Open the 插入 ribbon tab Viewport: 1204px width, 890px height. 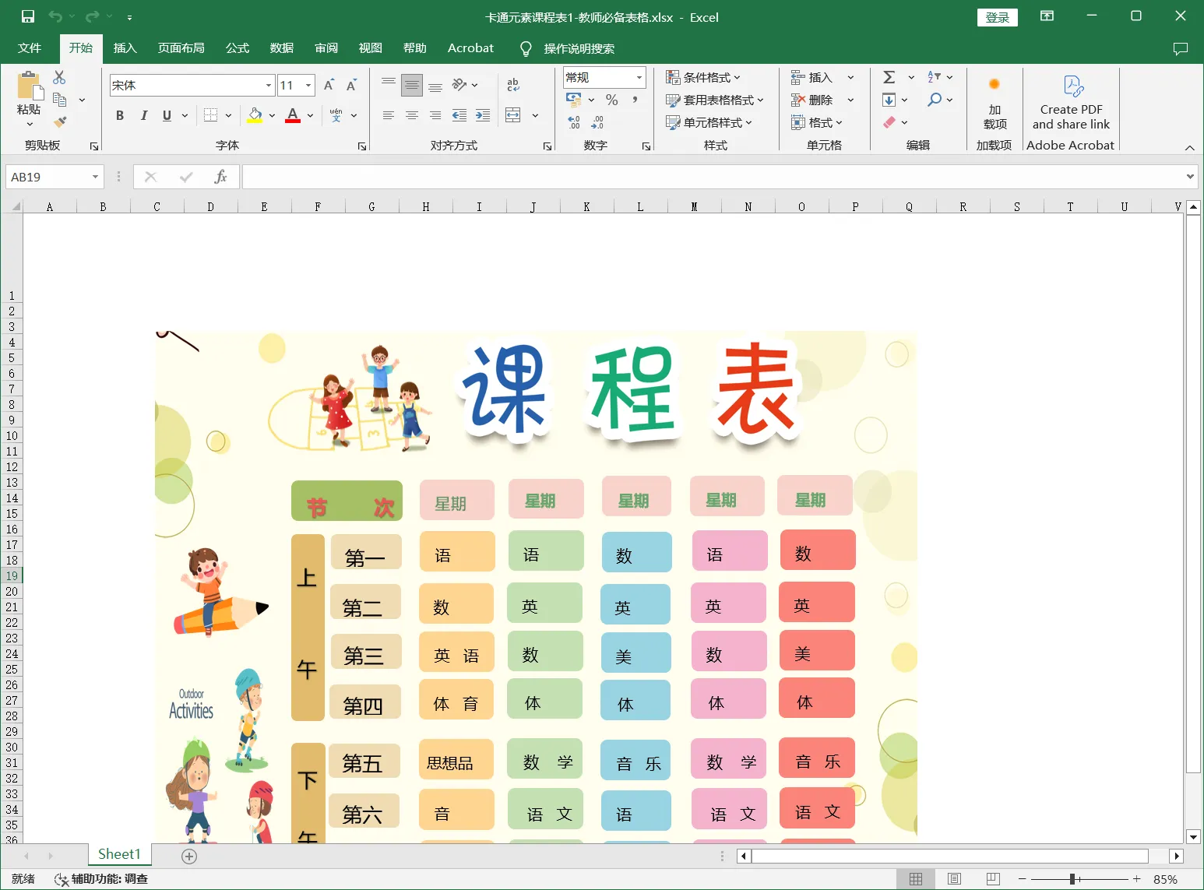pos(125,48)
